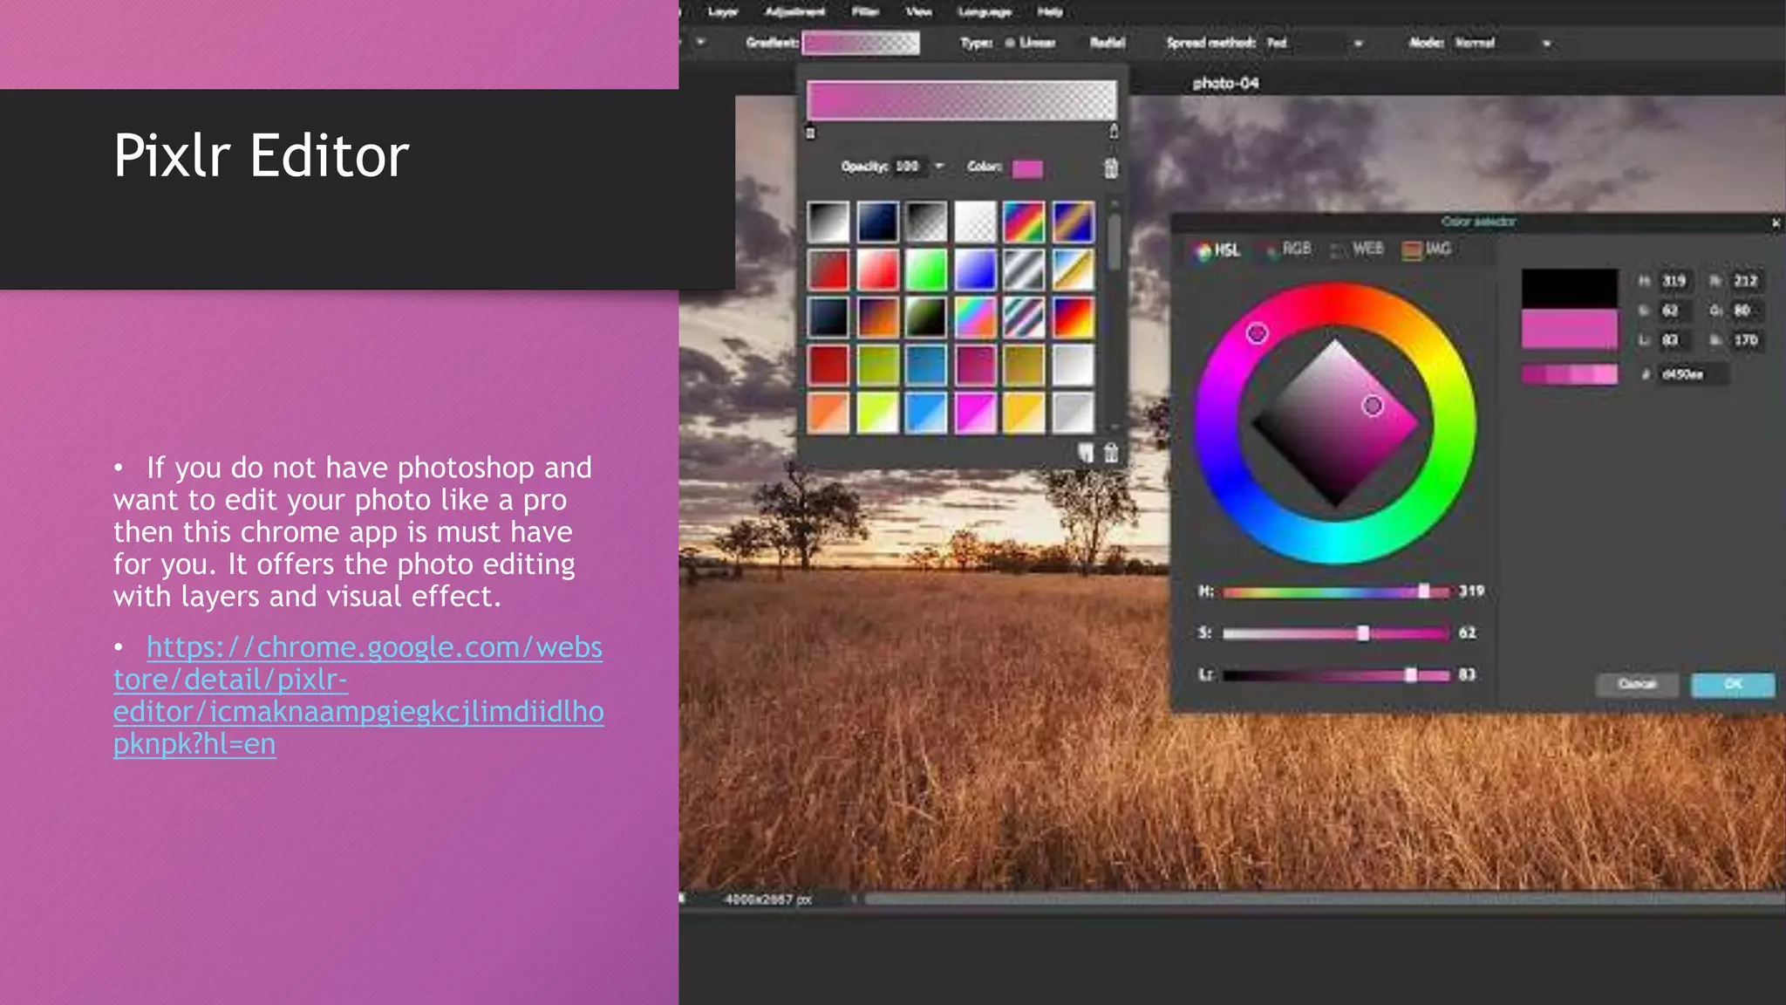Click the B value field showing 170
This screenshot has width=1786, height=1005.
[x=1746, y=340]
